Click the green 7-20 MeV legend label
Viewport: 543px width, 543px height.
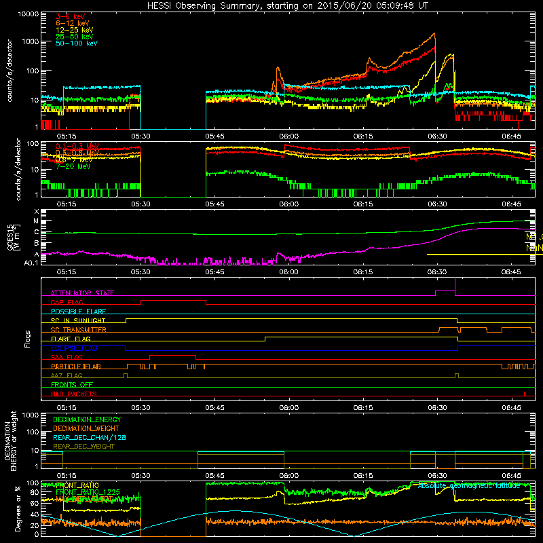[x=73, y=166]
